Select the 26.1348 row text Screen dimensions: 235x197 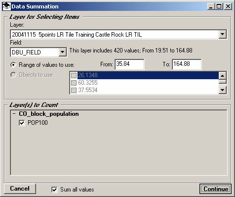88,75
